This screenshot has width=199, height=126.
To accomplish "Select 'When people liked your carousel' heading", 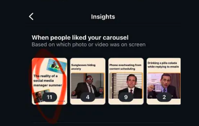I will (x=80, y=38).
